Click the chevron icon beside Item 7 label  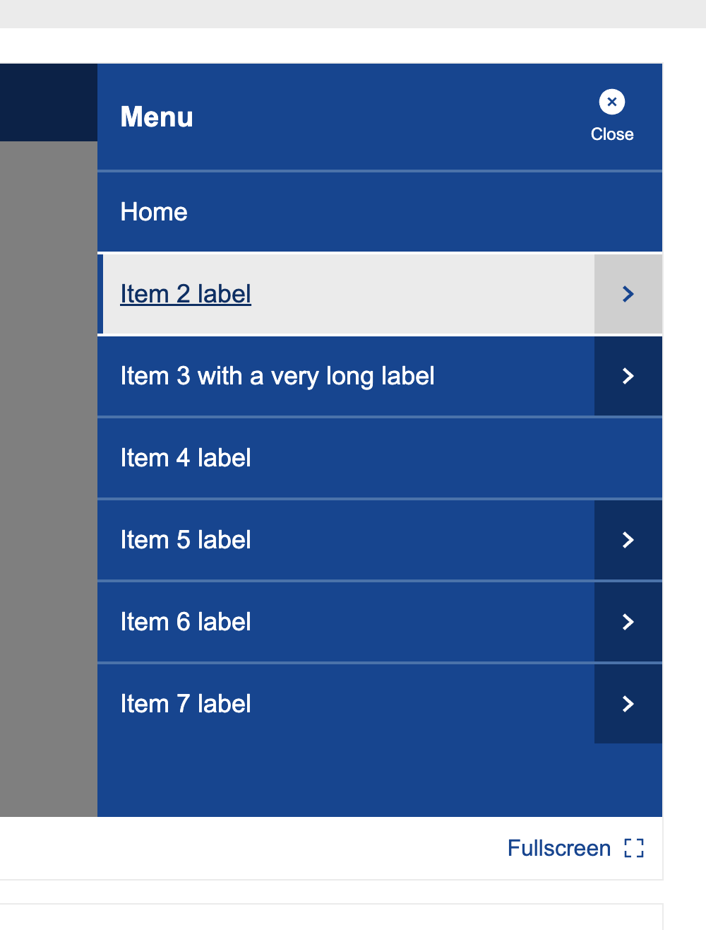[x=628, y=703]
